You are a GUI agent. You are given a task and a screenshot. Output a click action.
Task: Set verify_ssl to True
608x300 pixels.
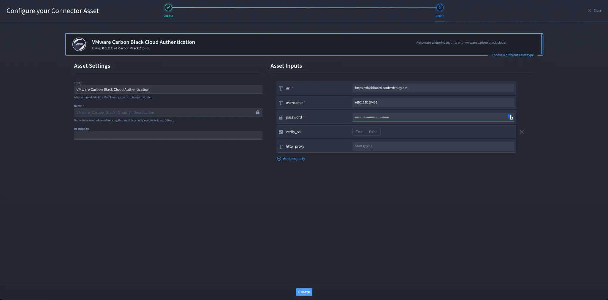click(360, 132)
